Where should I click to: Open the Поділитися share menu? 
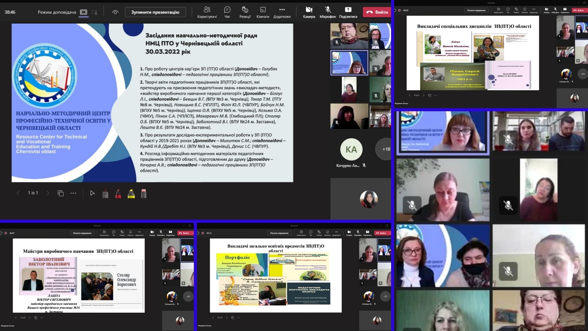pos(348,12)
